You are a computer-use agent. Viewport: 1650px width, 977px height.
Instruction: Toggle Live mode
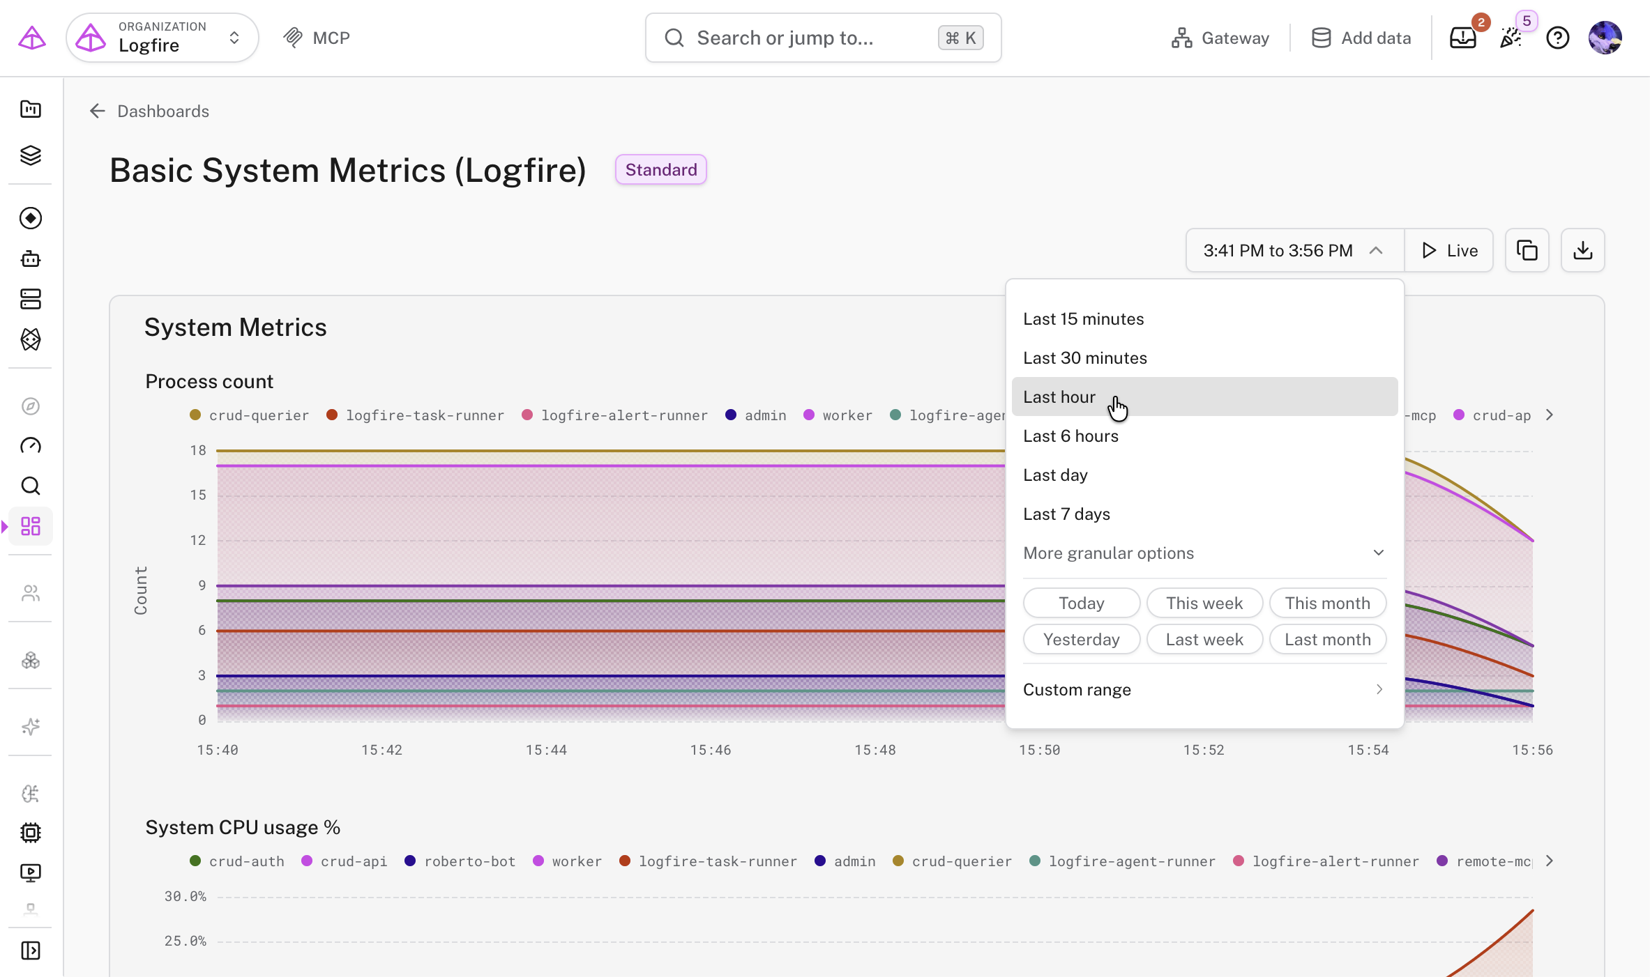coord(1449,250)
